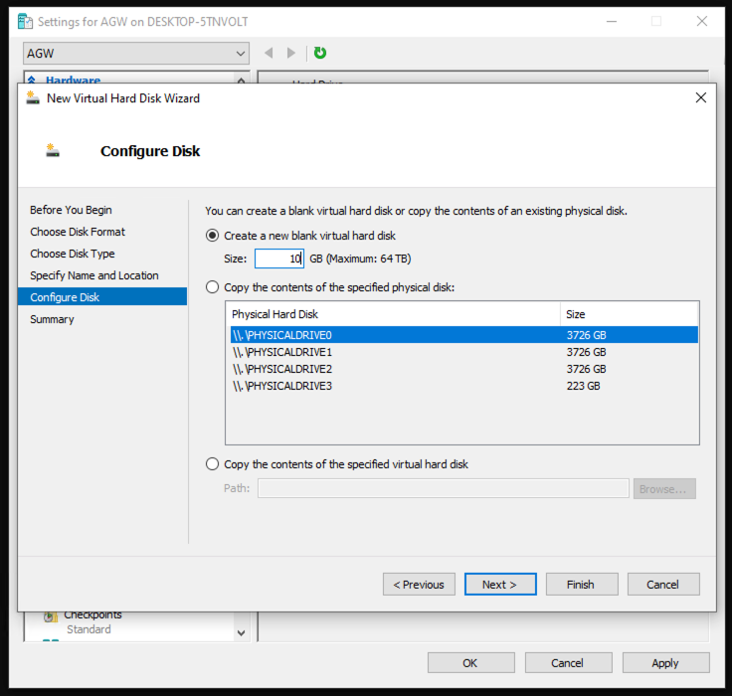Image resolution: width=732 pixels, height=696 pixels.
Task: Click the Next button in the wizard
Action: [500, 585]
